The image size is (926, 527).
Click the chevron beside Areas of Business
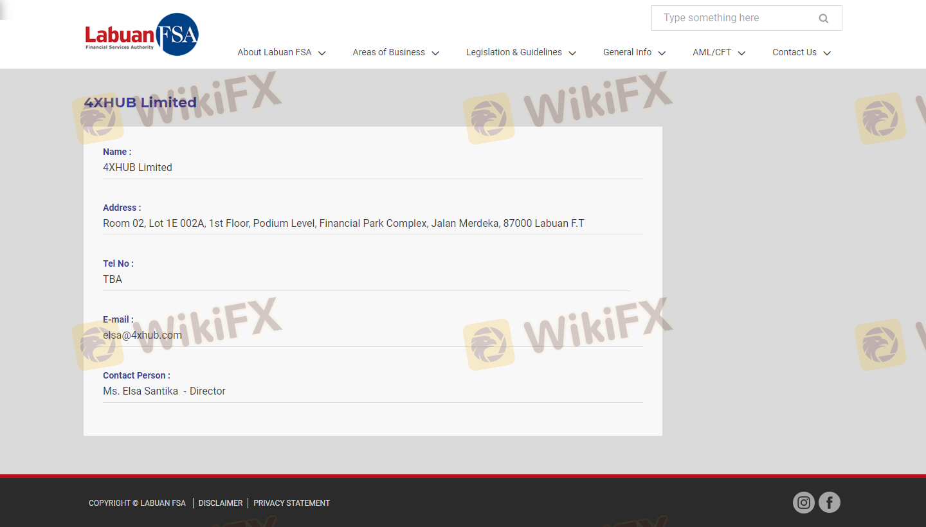point(435,53)
